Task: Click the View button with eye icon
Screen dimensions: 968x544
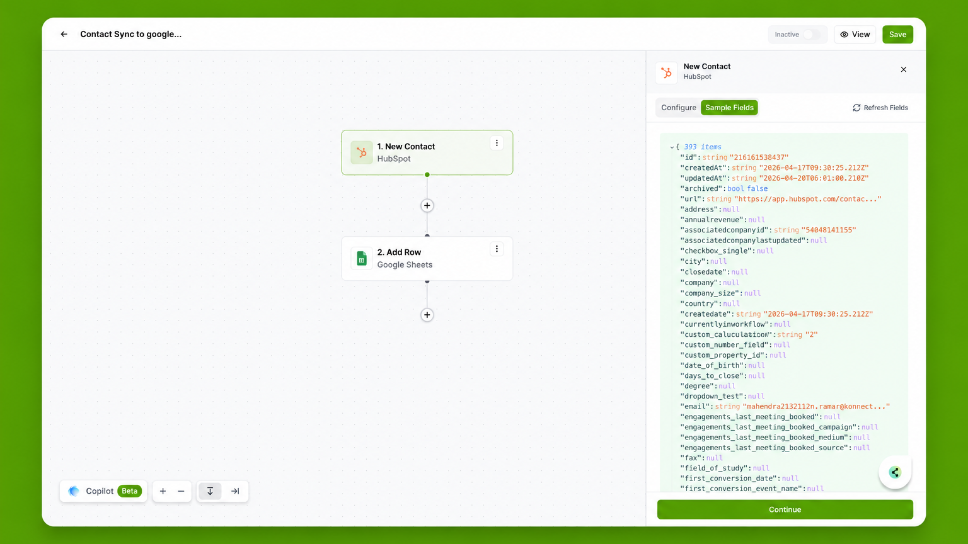Action: tap(855, 35)
